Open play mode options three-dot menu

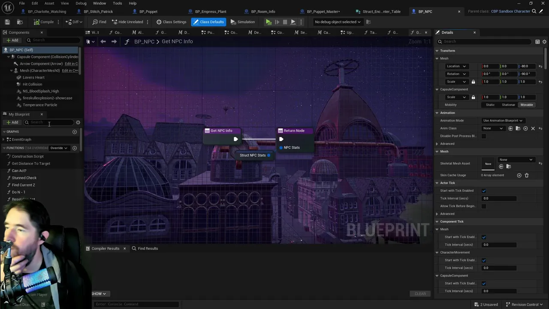click(x=301, y=22)
